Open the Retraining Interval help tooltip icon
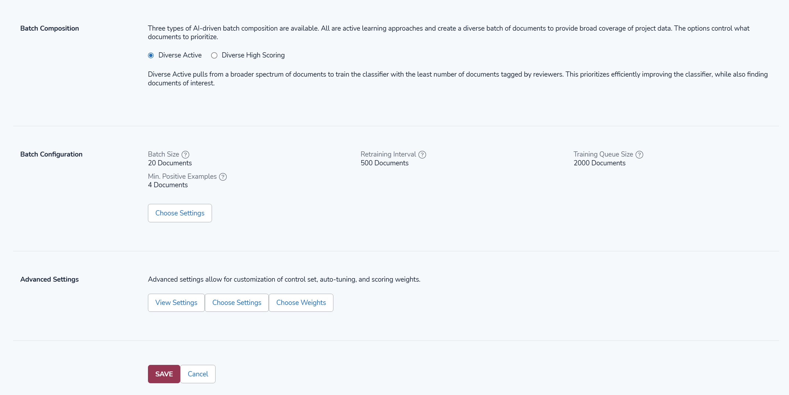The image size is (789, 395). point(422,155)
